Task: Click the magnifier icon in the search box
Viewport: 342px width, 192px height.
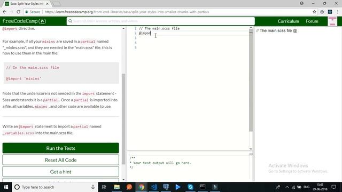Action: pyautogui.click(x=70, y=21)
